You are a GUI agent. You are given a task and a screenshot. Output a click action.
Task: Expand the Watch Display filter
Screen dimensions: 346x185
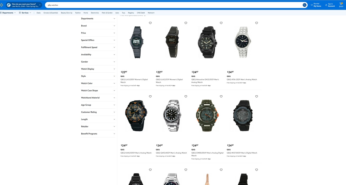click(98, 69)
